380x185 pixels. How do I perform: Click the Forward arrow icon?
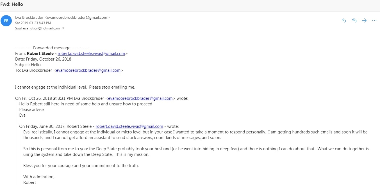pos(364,20)
